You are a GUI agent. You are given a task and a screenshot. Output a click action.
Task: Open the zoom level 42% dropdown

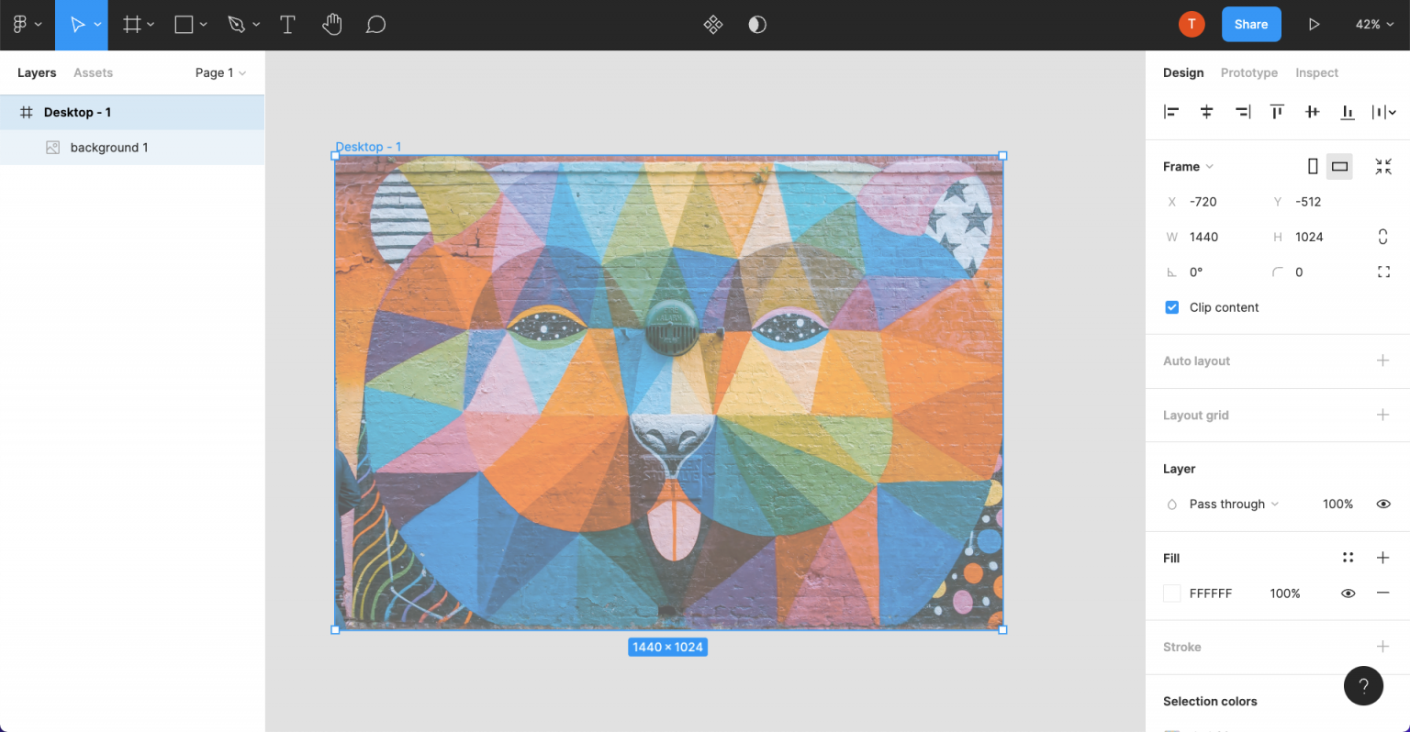tap(1374, 25)
